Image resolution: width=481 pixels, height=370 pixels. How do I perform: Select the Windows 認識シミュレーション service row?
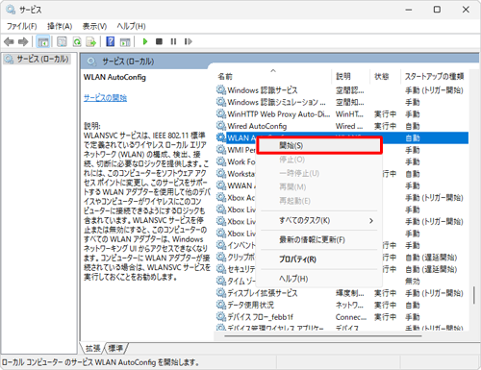[x=342, y=102]
